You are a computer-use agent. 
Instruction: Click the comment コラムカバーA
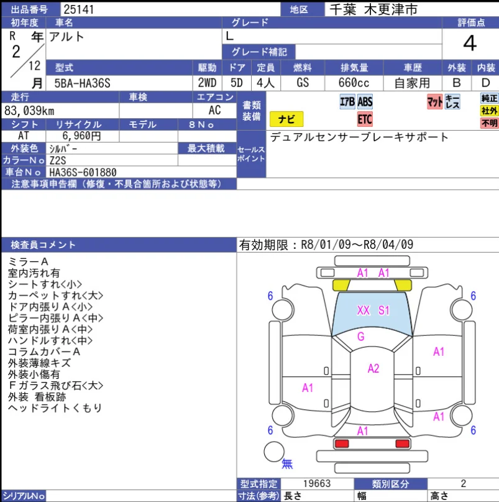(x=44, y=351)
